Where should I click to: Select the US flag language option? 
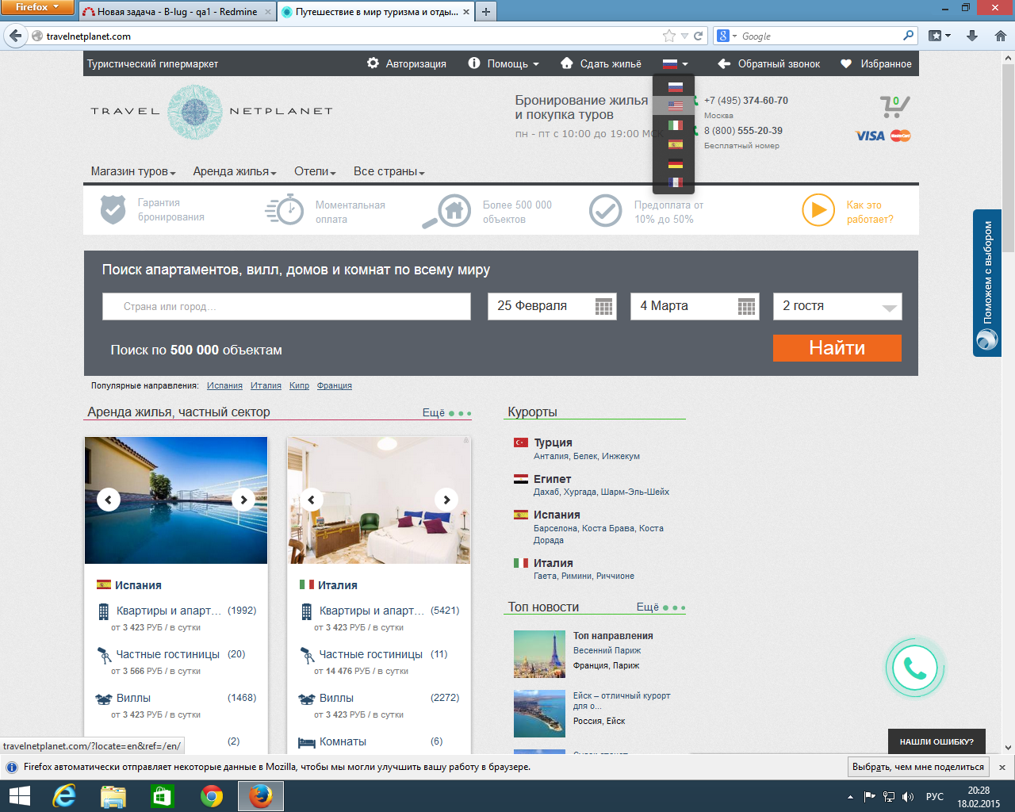click(x=675, y=105)
